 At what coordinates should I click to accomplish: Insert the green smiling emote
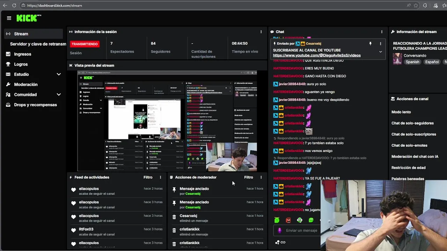point(311,220)
